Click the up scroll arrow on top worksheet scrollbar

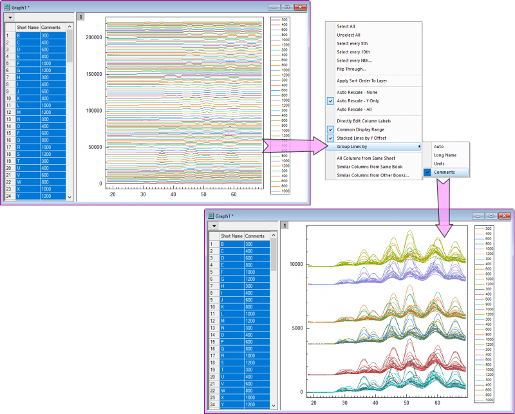(x=70, y=26)
